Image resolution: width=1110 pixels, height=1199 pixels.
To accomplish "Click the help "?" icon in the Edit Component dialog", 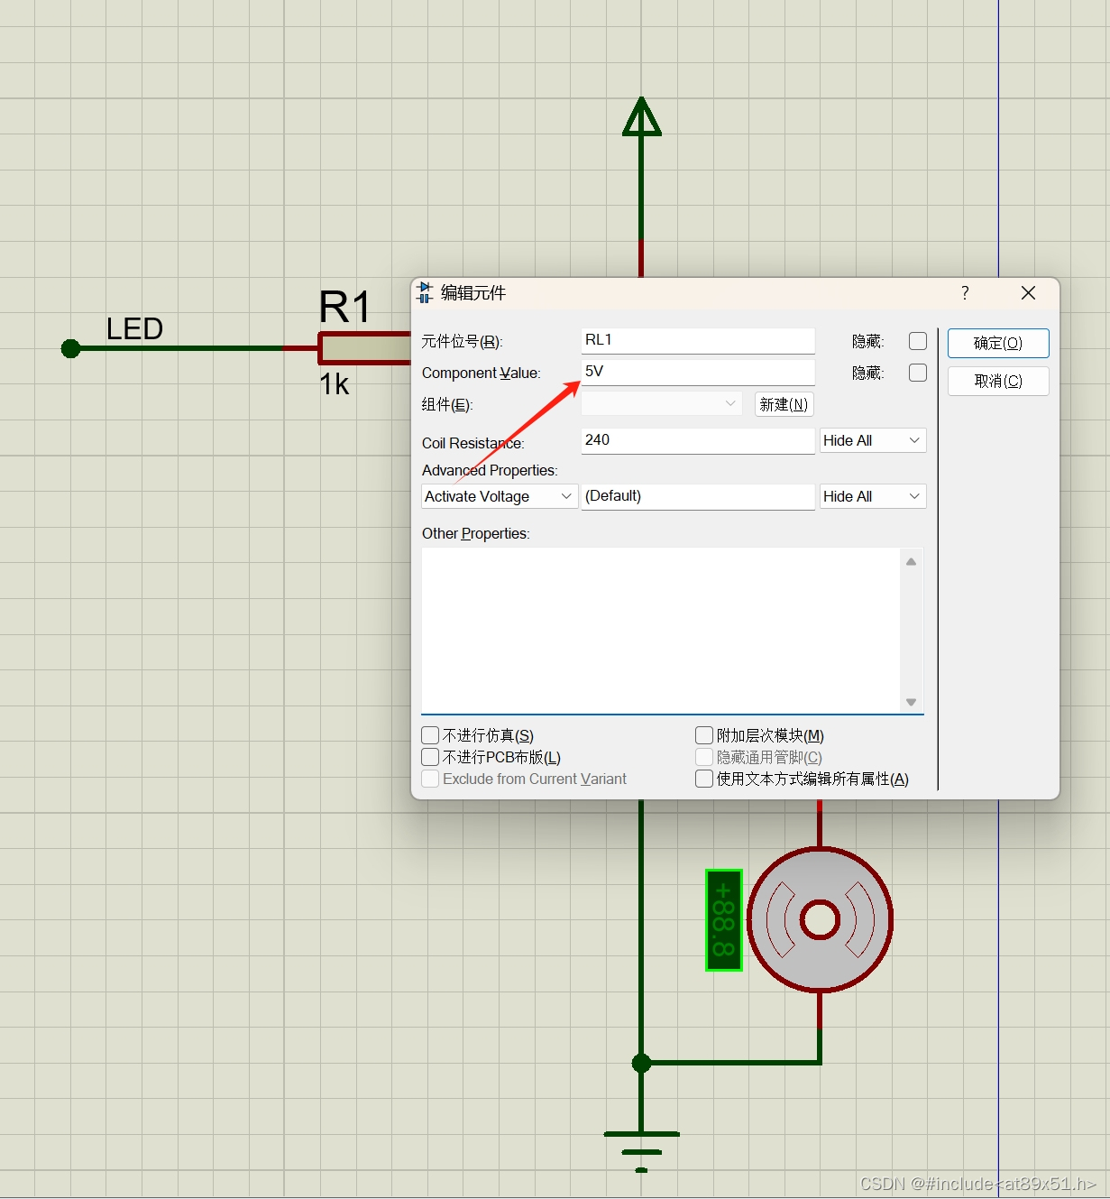I will [964, 292].
